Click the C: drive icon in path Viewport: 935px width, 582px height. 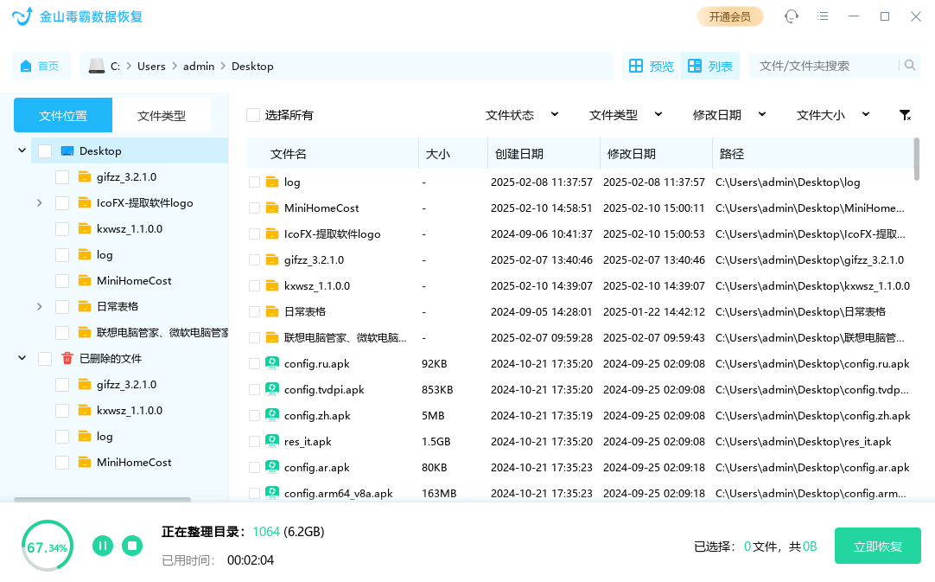pos(97,66)
